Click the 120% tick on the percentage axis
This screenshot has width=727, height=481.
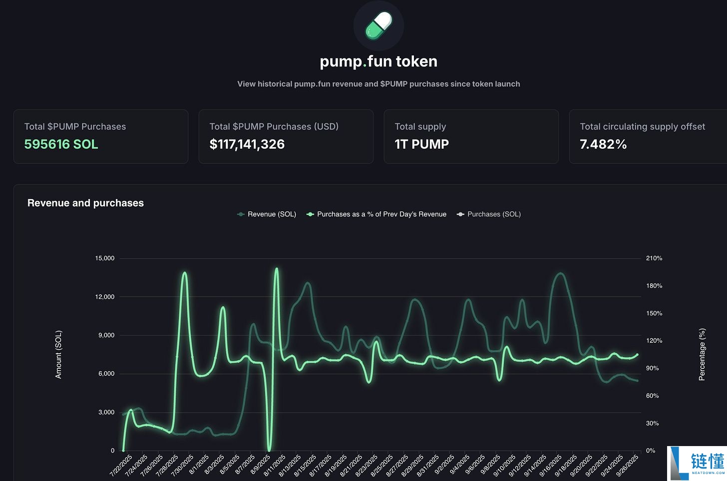[x=654, y=341]
